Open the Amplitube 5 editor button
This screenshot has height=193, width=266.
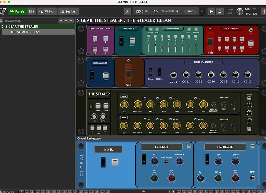tap(132, 41)
